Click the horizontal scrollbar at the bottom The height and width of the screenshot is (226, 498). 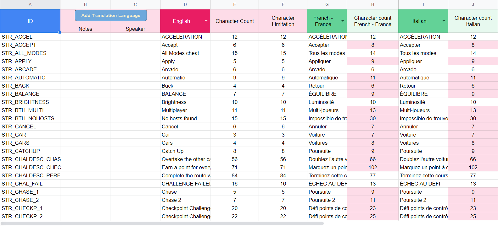click(x=162, y=223)
